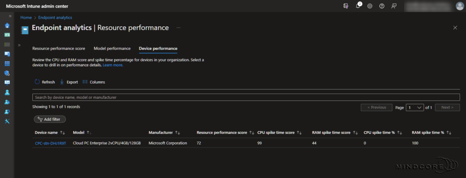This screenshot has width=466, height=178.
Task: Click the Endpoint analytics notebook icon
Action: point(25,30)
